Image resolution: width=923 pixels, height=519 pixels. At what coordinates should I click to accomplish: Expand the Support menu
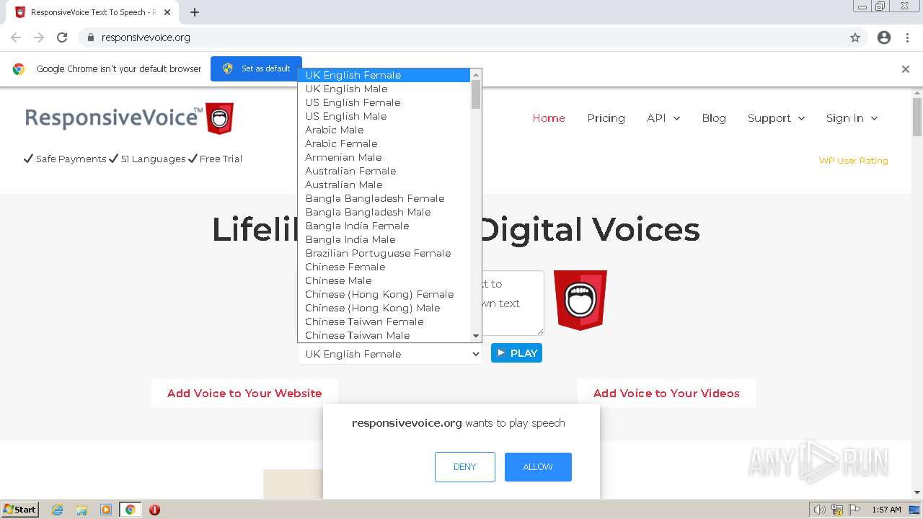[x=777, y=118]
